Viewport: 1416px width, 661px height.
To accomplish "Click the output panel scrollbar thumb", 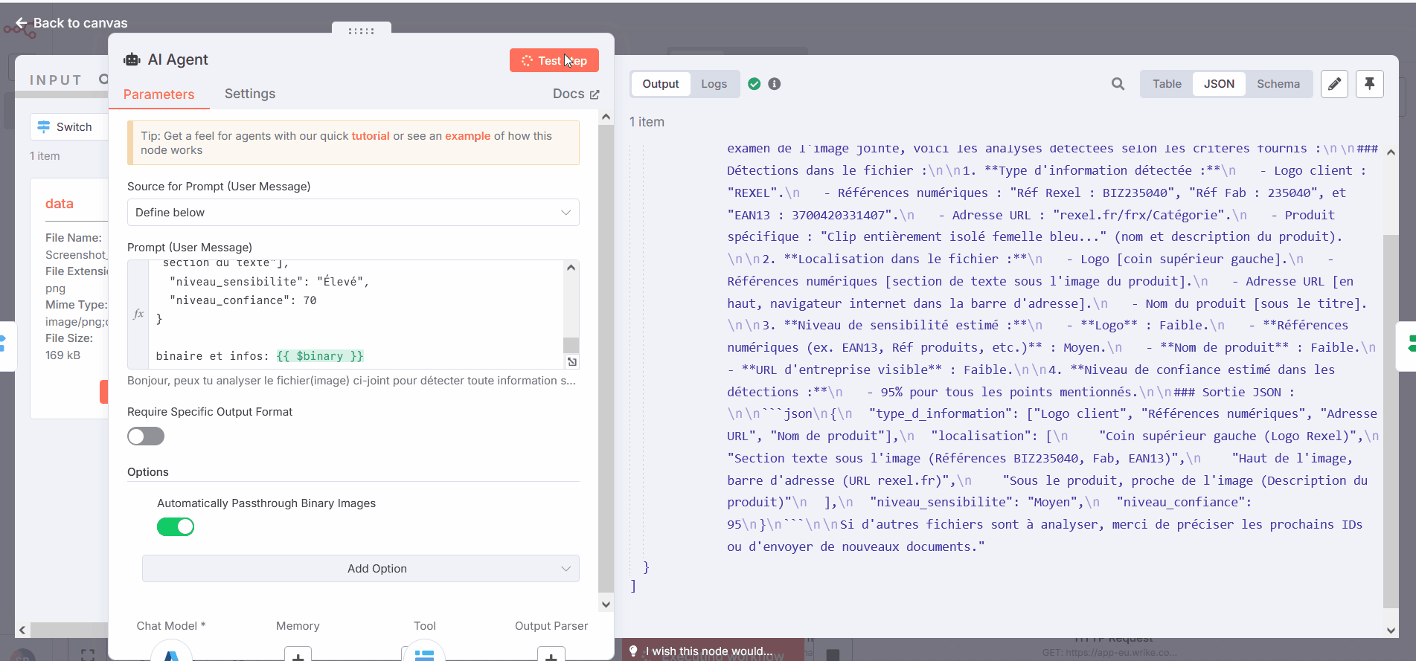I will (x=1391, y=420).
